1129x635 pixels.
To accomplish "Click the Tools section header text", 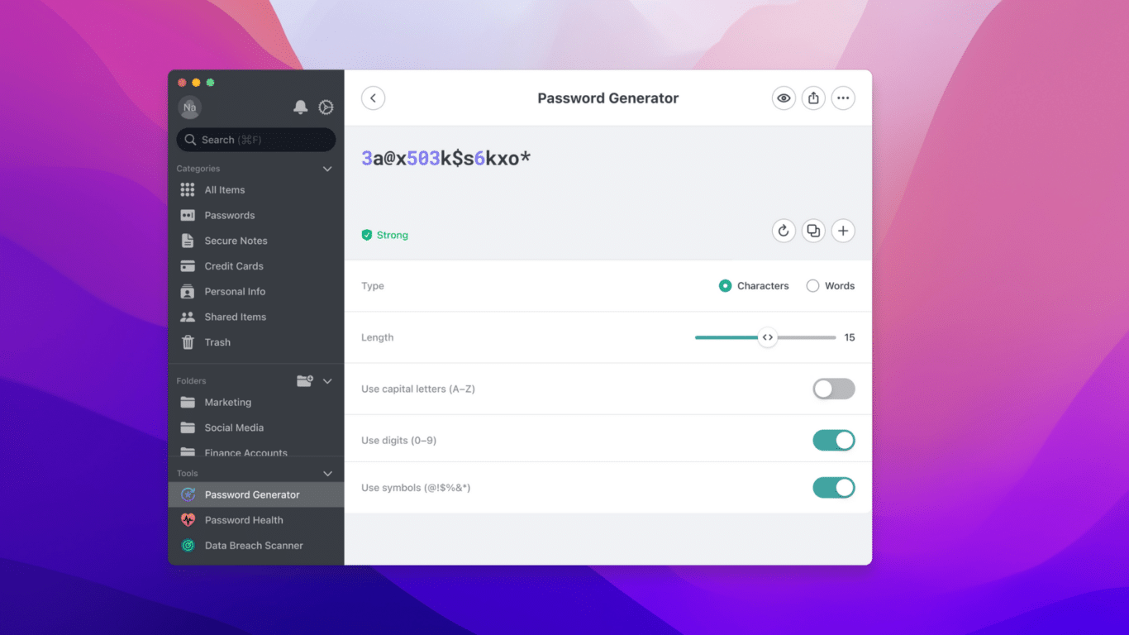I will click(188, 474).
